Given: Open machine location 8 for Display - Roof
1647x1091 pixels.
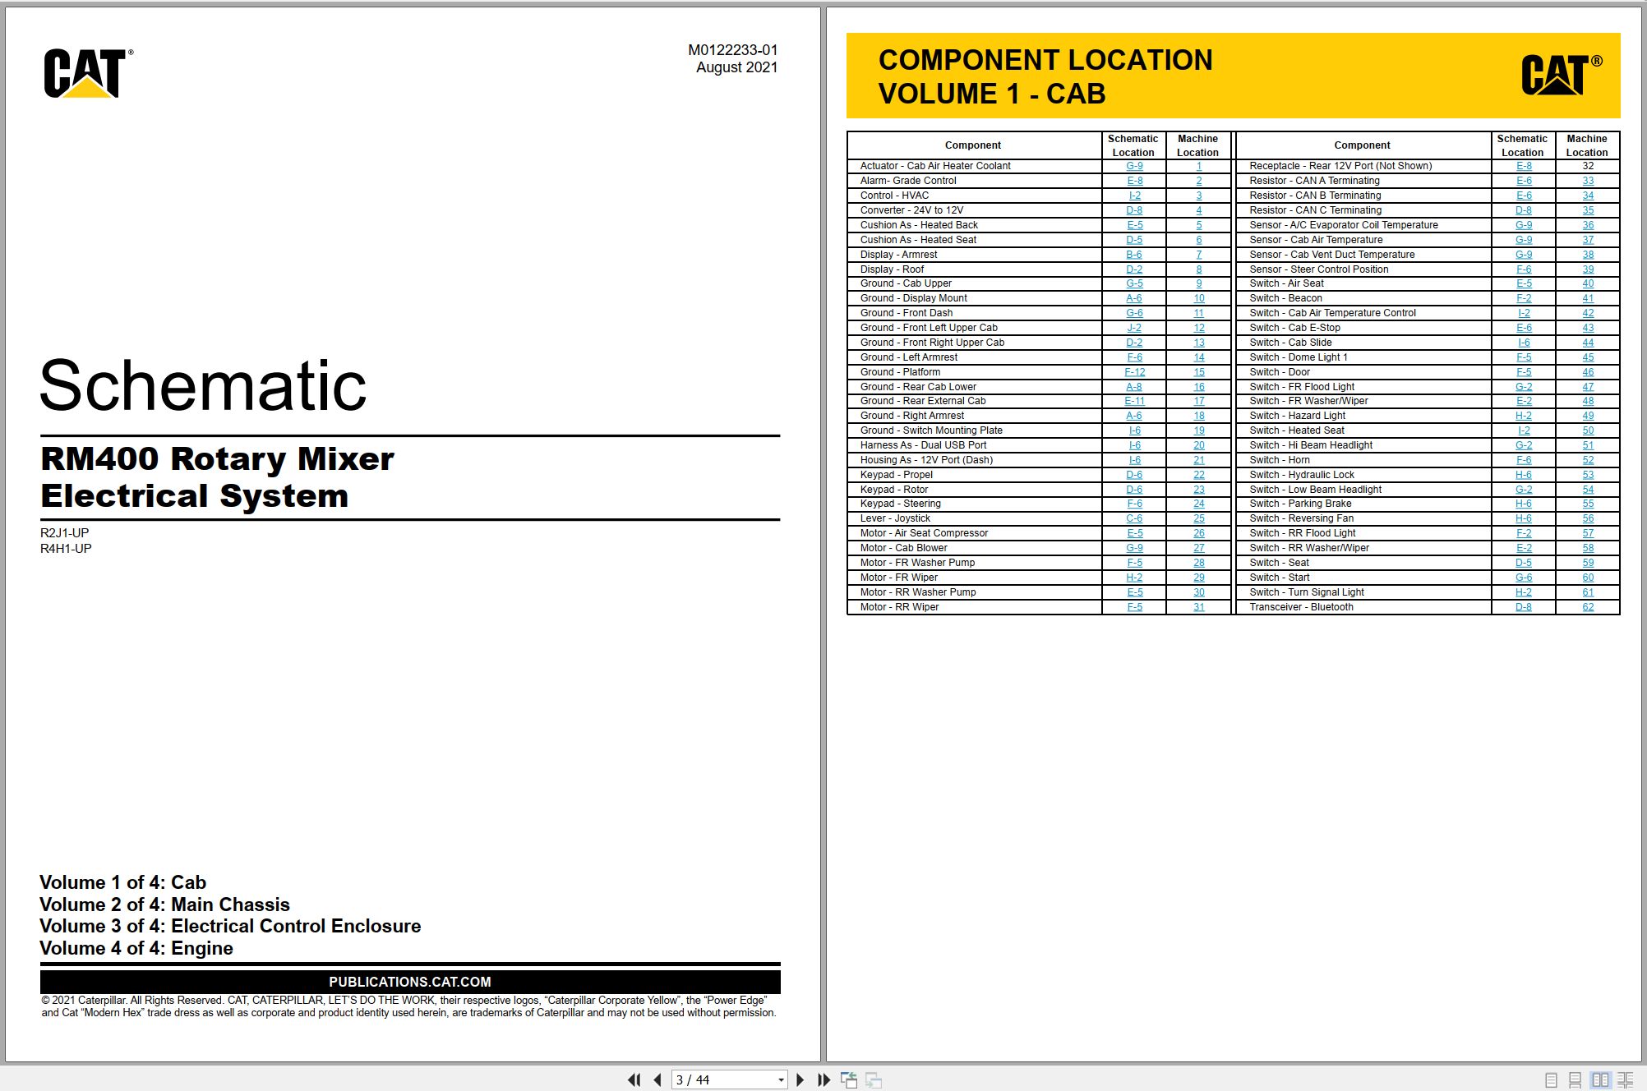Looking at the screenshot, I should 1198,269.
